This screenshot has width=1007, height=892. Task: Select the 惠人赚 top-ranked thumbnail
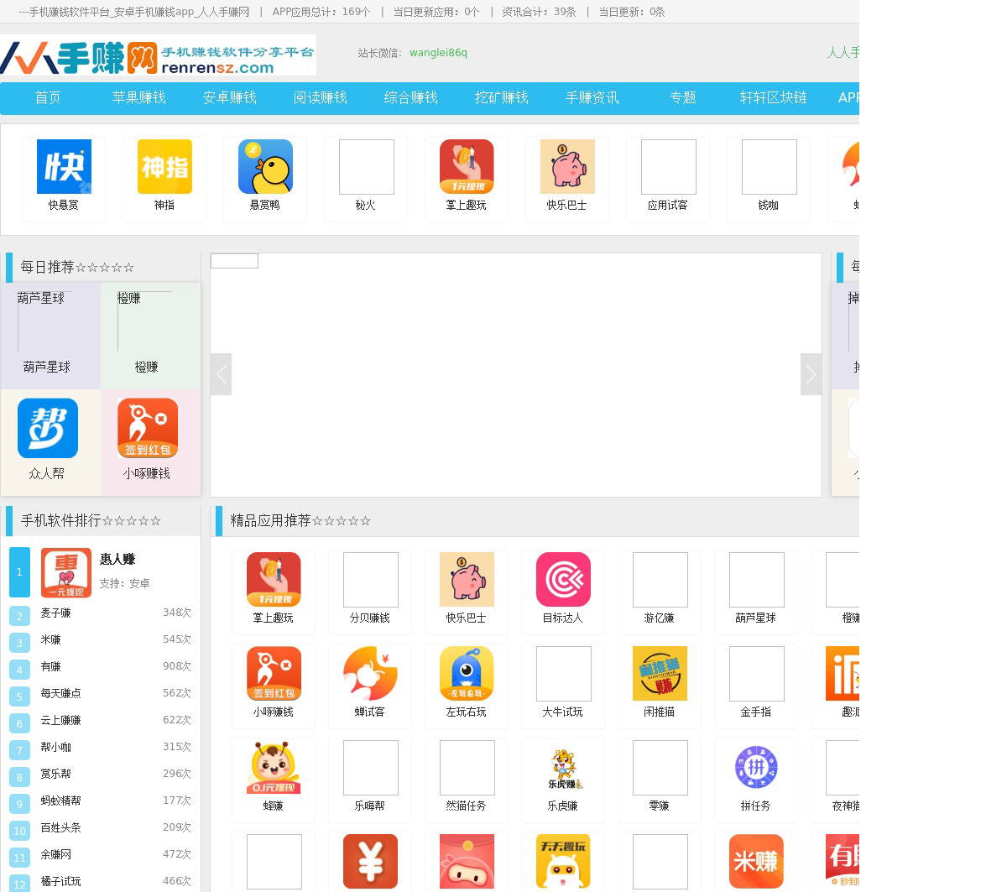point(66,573)
